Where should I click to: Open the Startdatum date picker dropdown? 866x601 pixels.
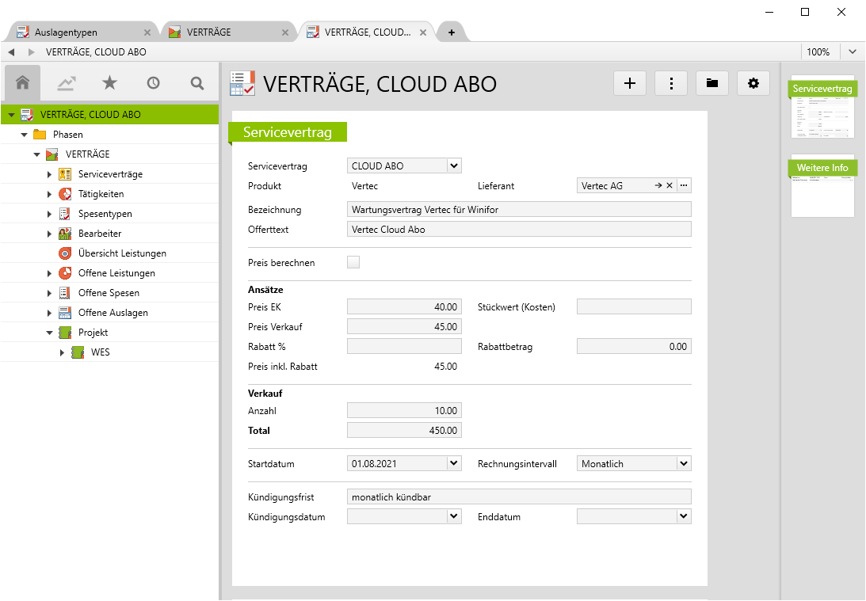[453, 463]
